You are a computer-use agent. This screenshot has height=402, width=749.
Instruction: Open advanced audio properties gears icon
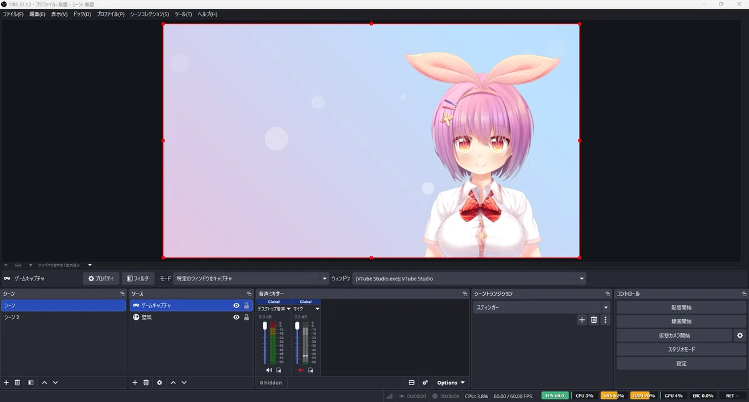click(425, 383)
